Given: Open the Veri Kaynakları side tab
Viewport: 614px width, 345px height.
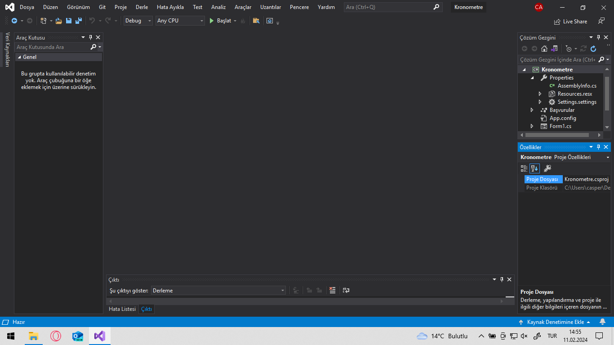Looking at the screenshot, I should point(7,49).
